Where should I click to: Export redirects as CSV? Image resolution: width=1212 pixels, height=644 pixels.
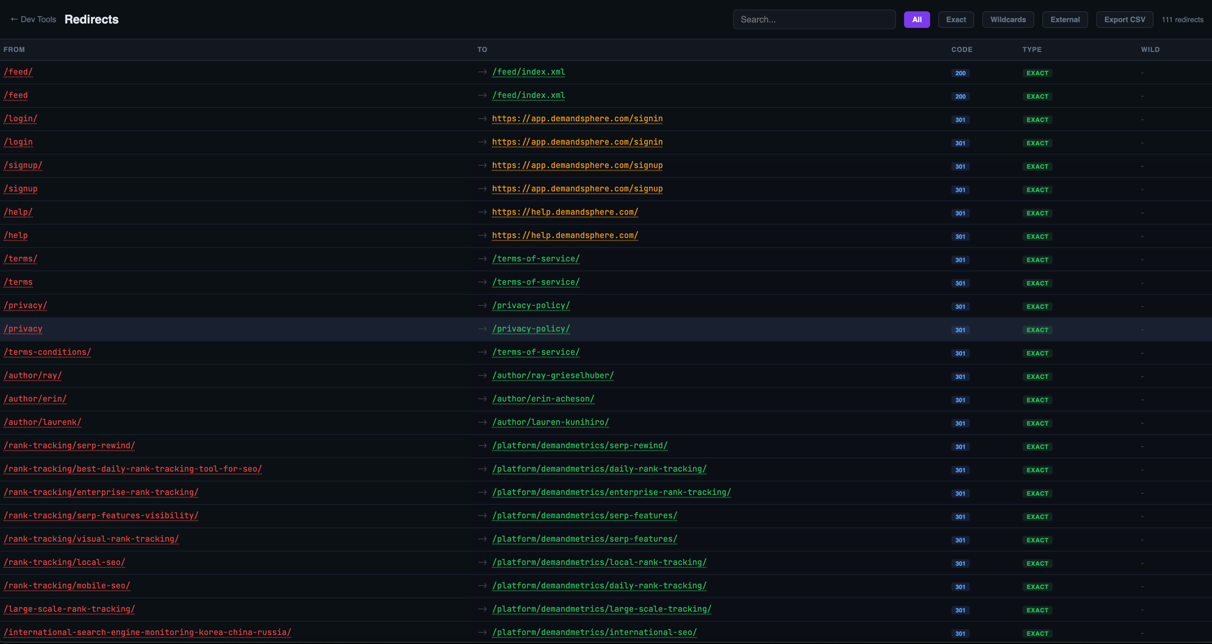[x=1124, y=19]
